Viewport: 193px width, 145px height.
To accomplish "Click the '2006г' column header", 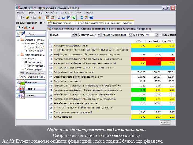I will (138, 41).
